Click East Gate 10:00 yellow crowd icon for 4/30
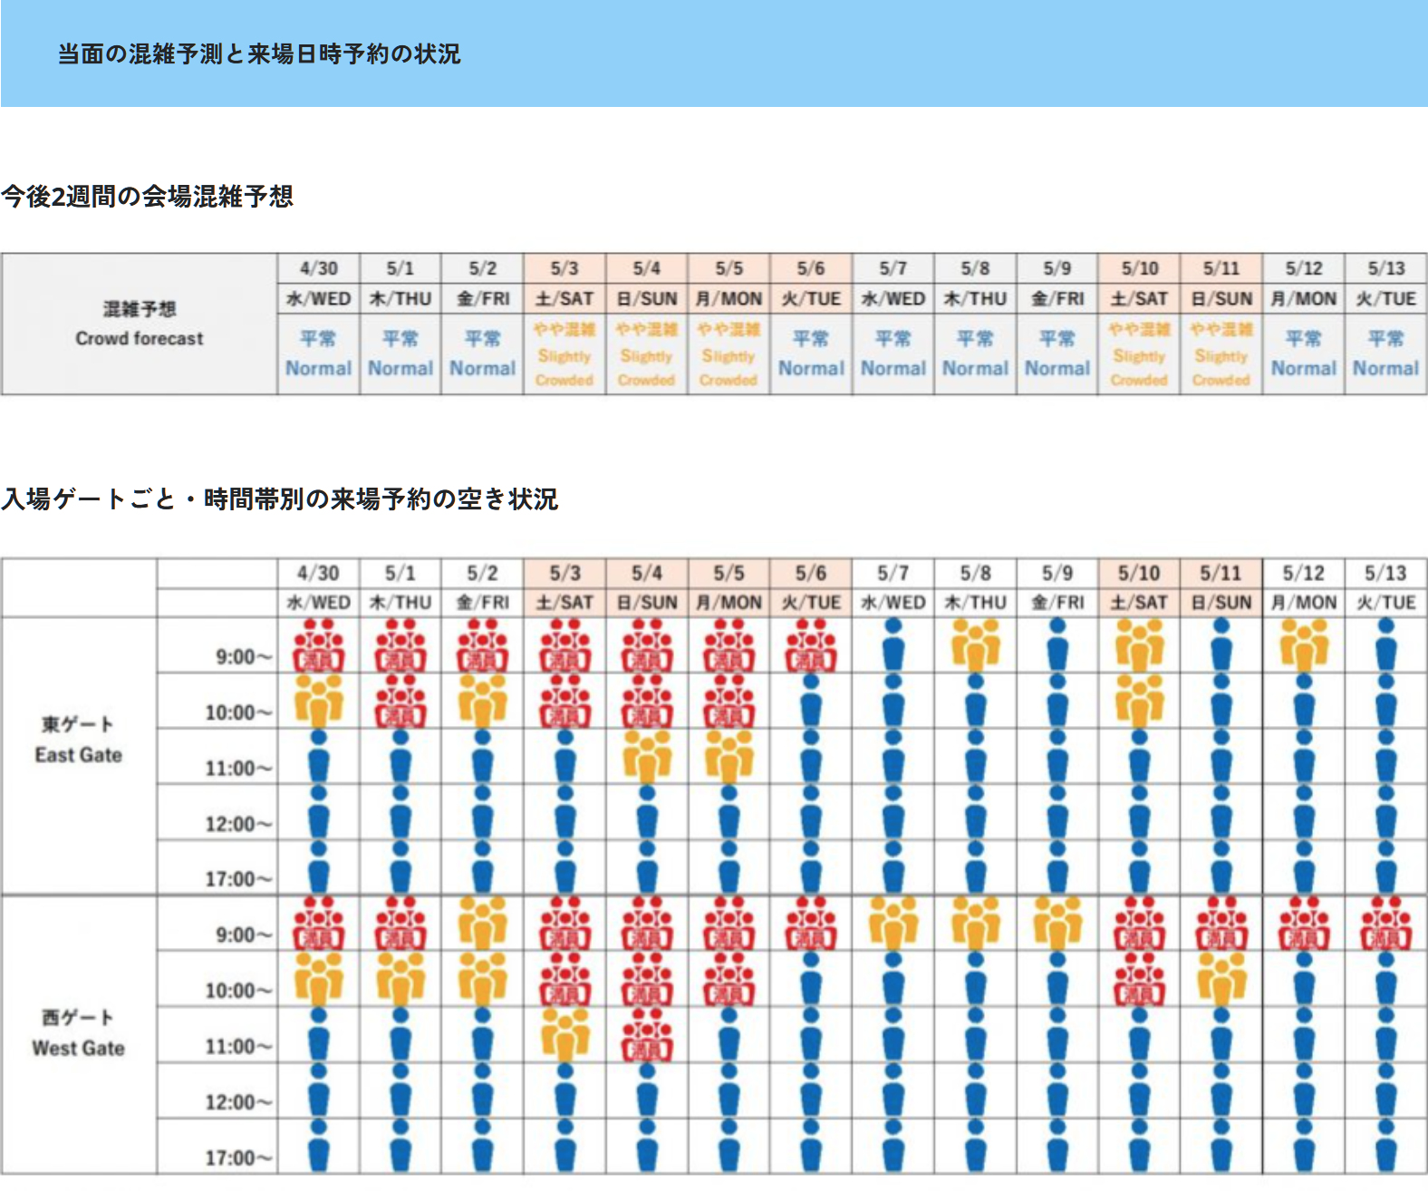 [319, 701]
